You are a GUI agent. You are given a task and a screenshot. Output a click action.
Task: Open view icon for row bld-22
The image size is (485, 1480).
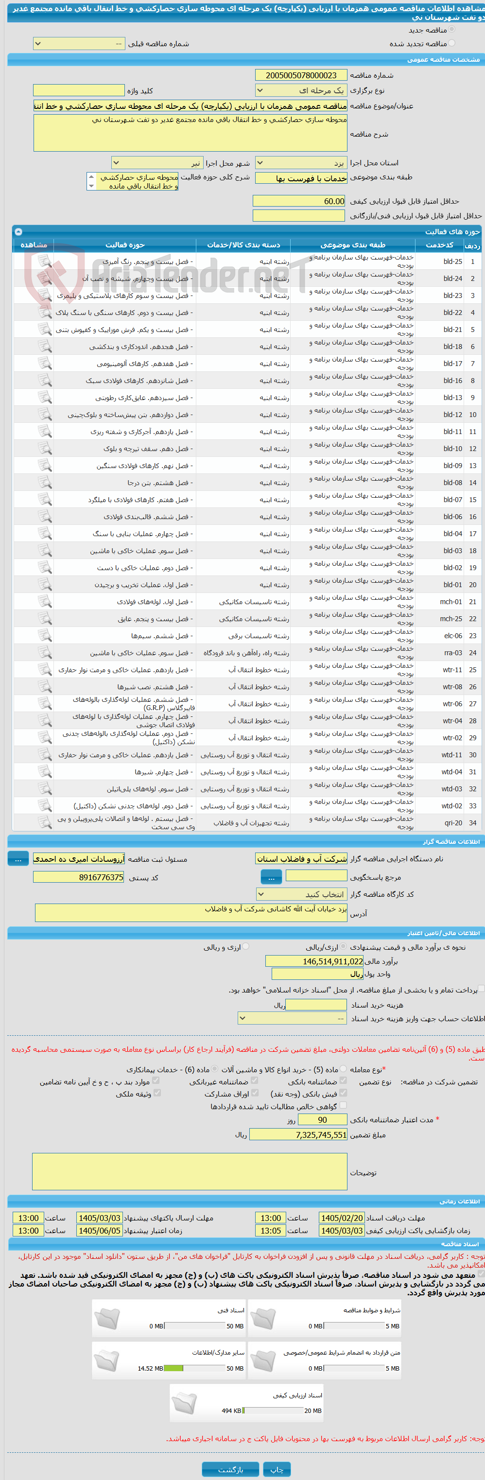point(45,313)
